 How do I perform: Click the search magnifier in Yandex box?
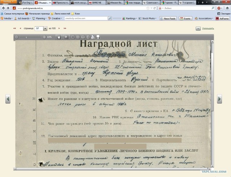(x=213, y=8)
